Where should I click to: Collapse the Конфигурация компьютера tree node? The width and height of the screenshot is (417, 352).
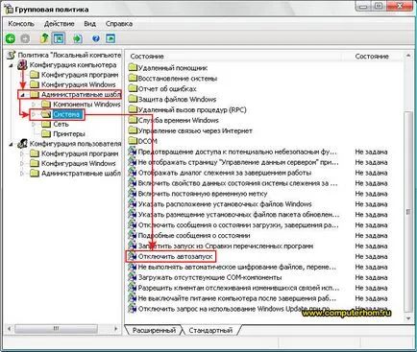12,65
